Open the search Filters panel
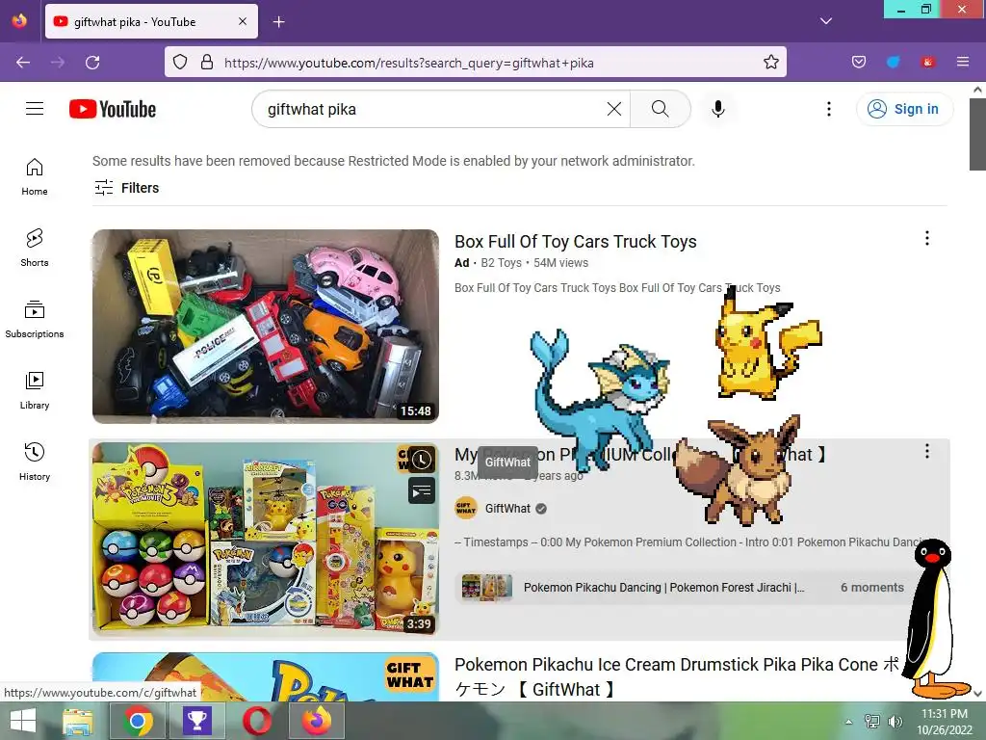The image size is (986, 740). click(x=126, y=188)
